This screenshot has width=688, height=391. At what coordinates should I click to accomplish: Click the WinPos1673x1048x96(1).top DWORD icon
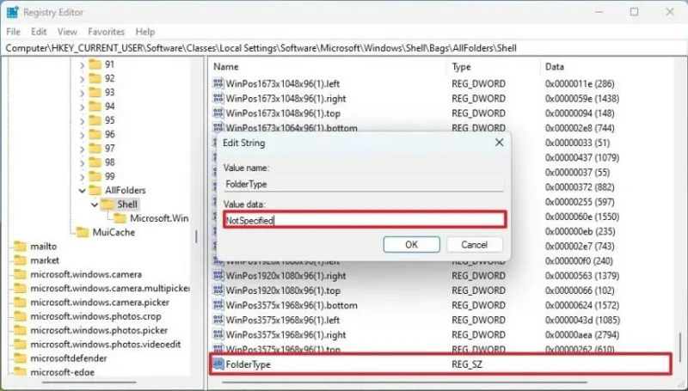click(218, 113)
